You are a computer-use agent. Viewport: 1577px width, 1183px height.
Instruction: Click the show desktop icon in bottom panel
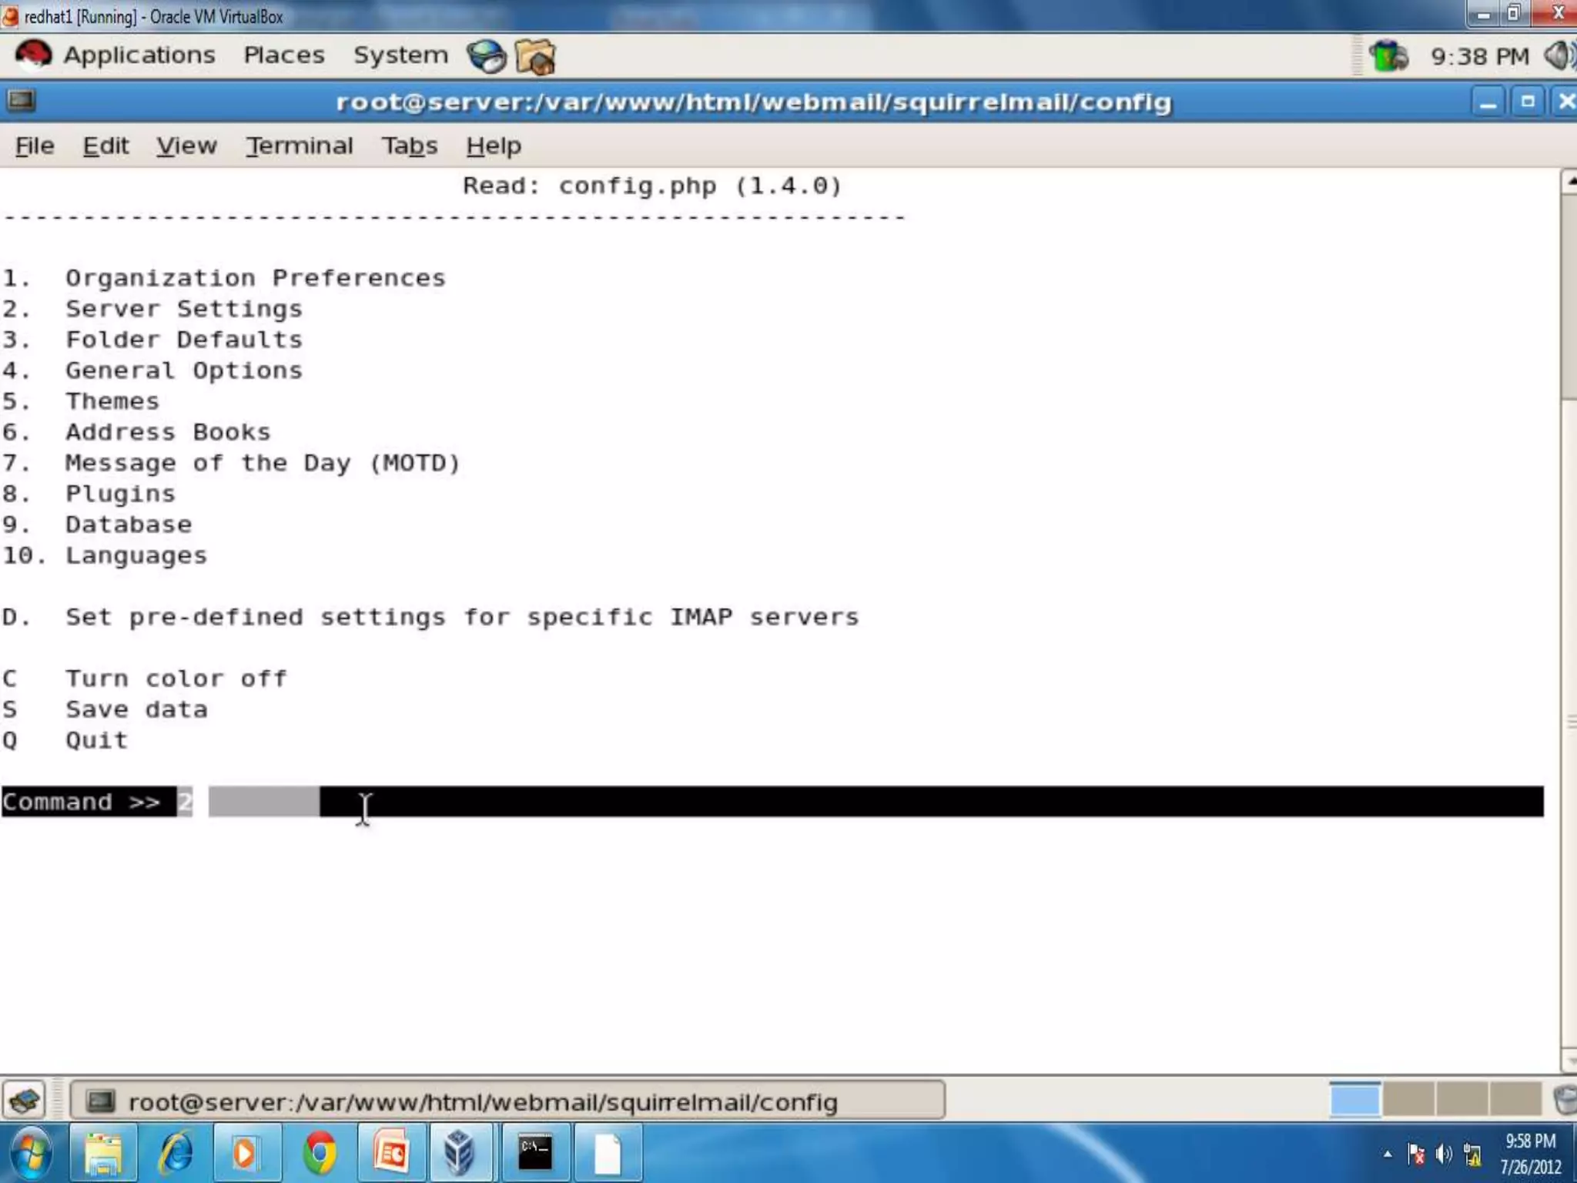click(24, 1101)
